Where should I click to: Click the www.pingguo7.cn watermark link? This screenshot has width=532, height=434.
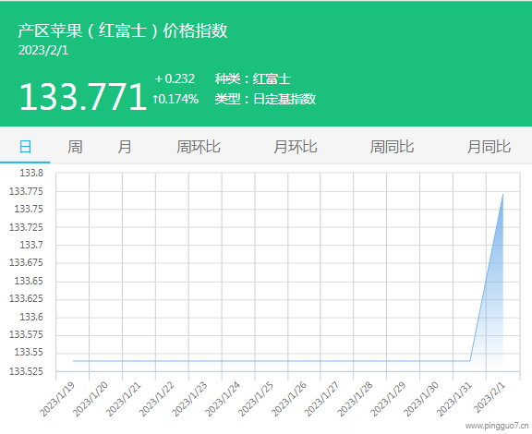(497, 426)
